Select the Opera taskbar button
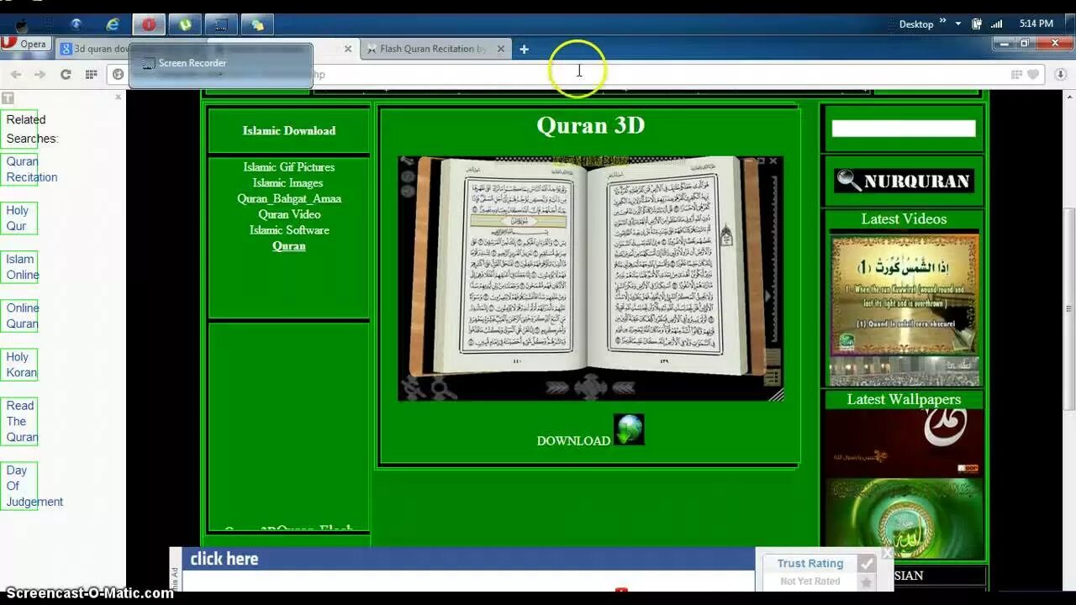Image resolution: width=1076 pixels, height=605 pixels. click(149, 24)
